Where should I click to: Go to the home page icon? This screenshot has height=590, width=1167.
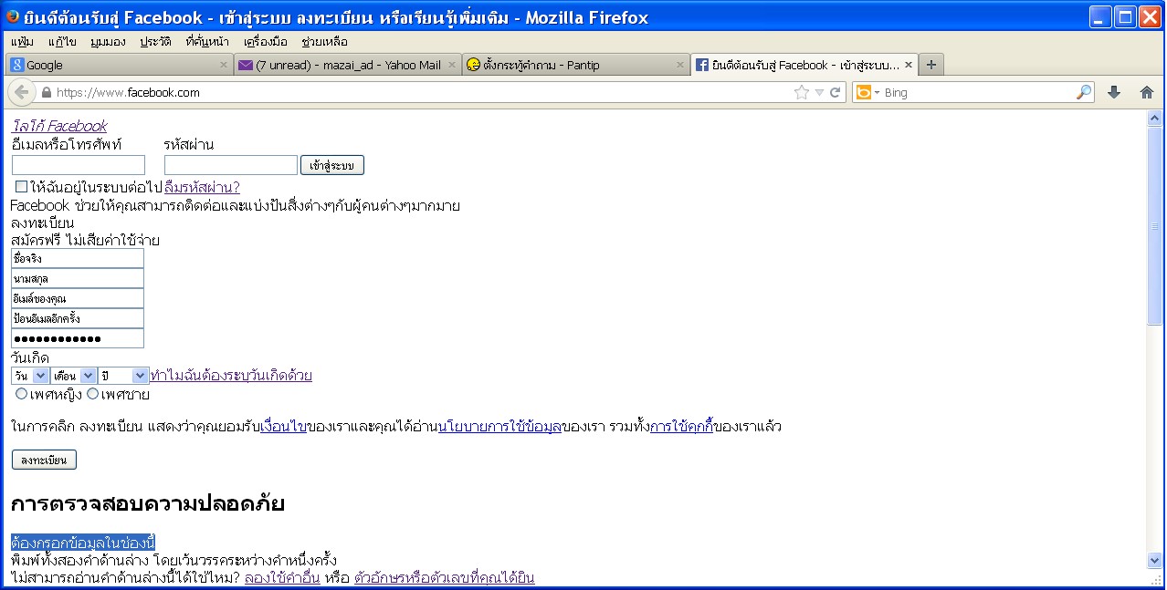click(1147, 92)
